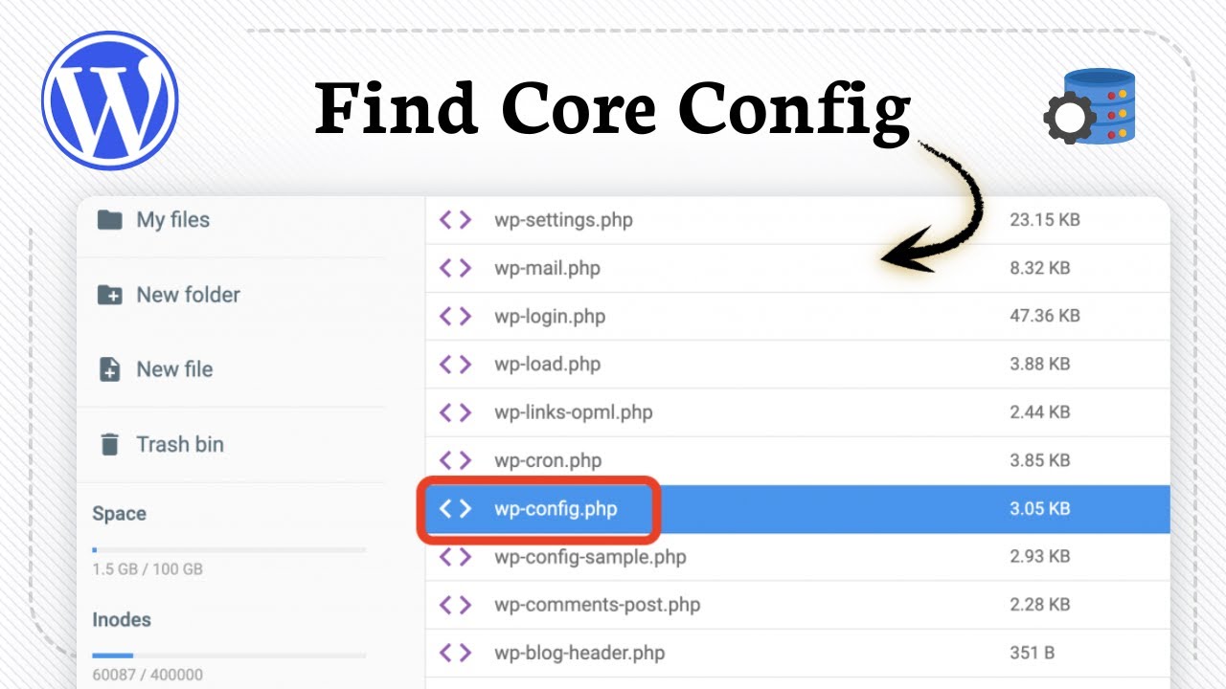Click the Inodes usage progress bar
1226x689 pixels.
click(229, 656)
